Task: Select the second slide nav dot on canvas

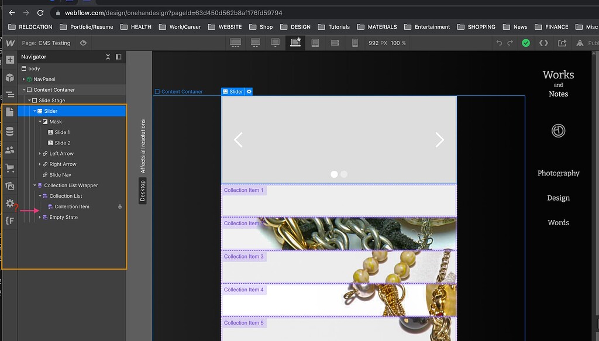Action: click(x=344, y=174)
